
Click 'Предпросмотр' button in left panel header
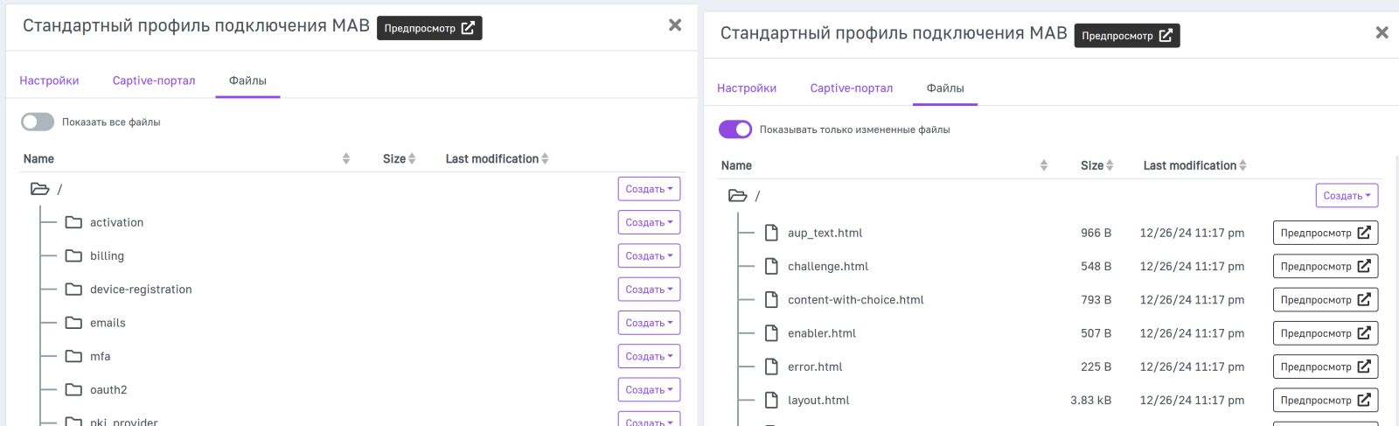pos(429,29)
